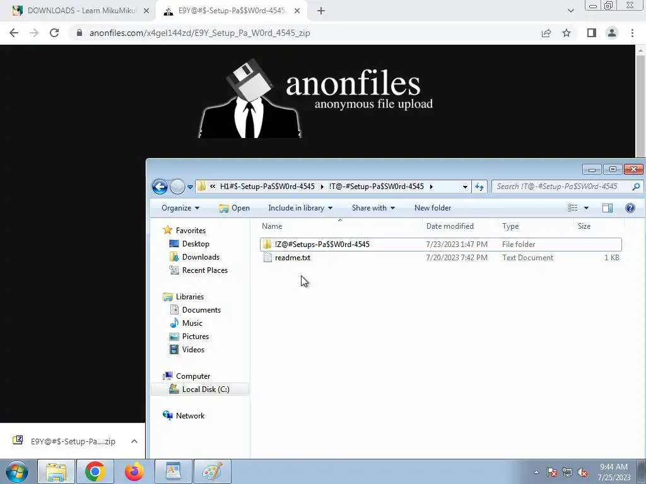Image resolution: width=646 pixels, height=484 pixels.
Task: Open Paint from the taskbar
Action: [213, 471]
